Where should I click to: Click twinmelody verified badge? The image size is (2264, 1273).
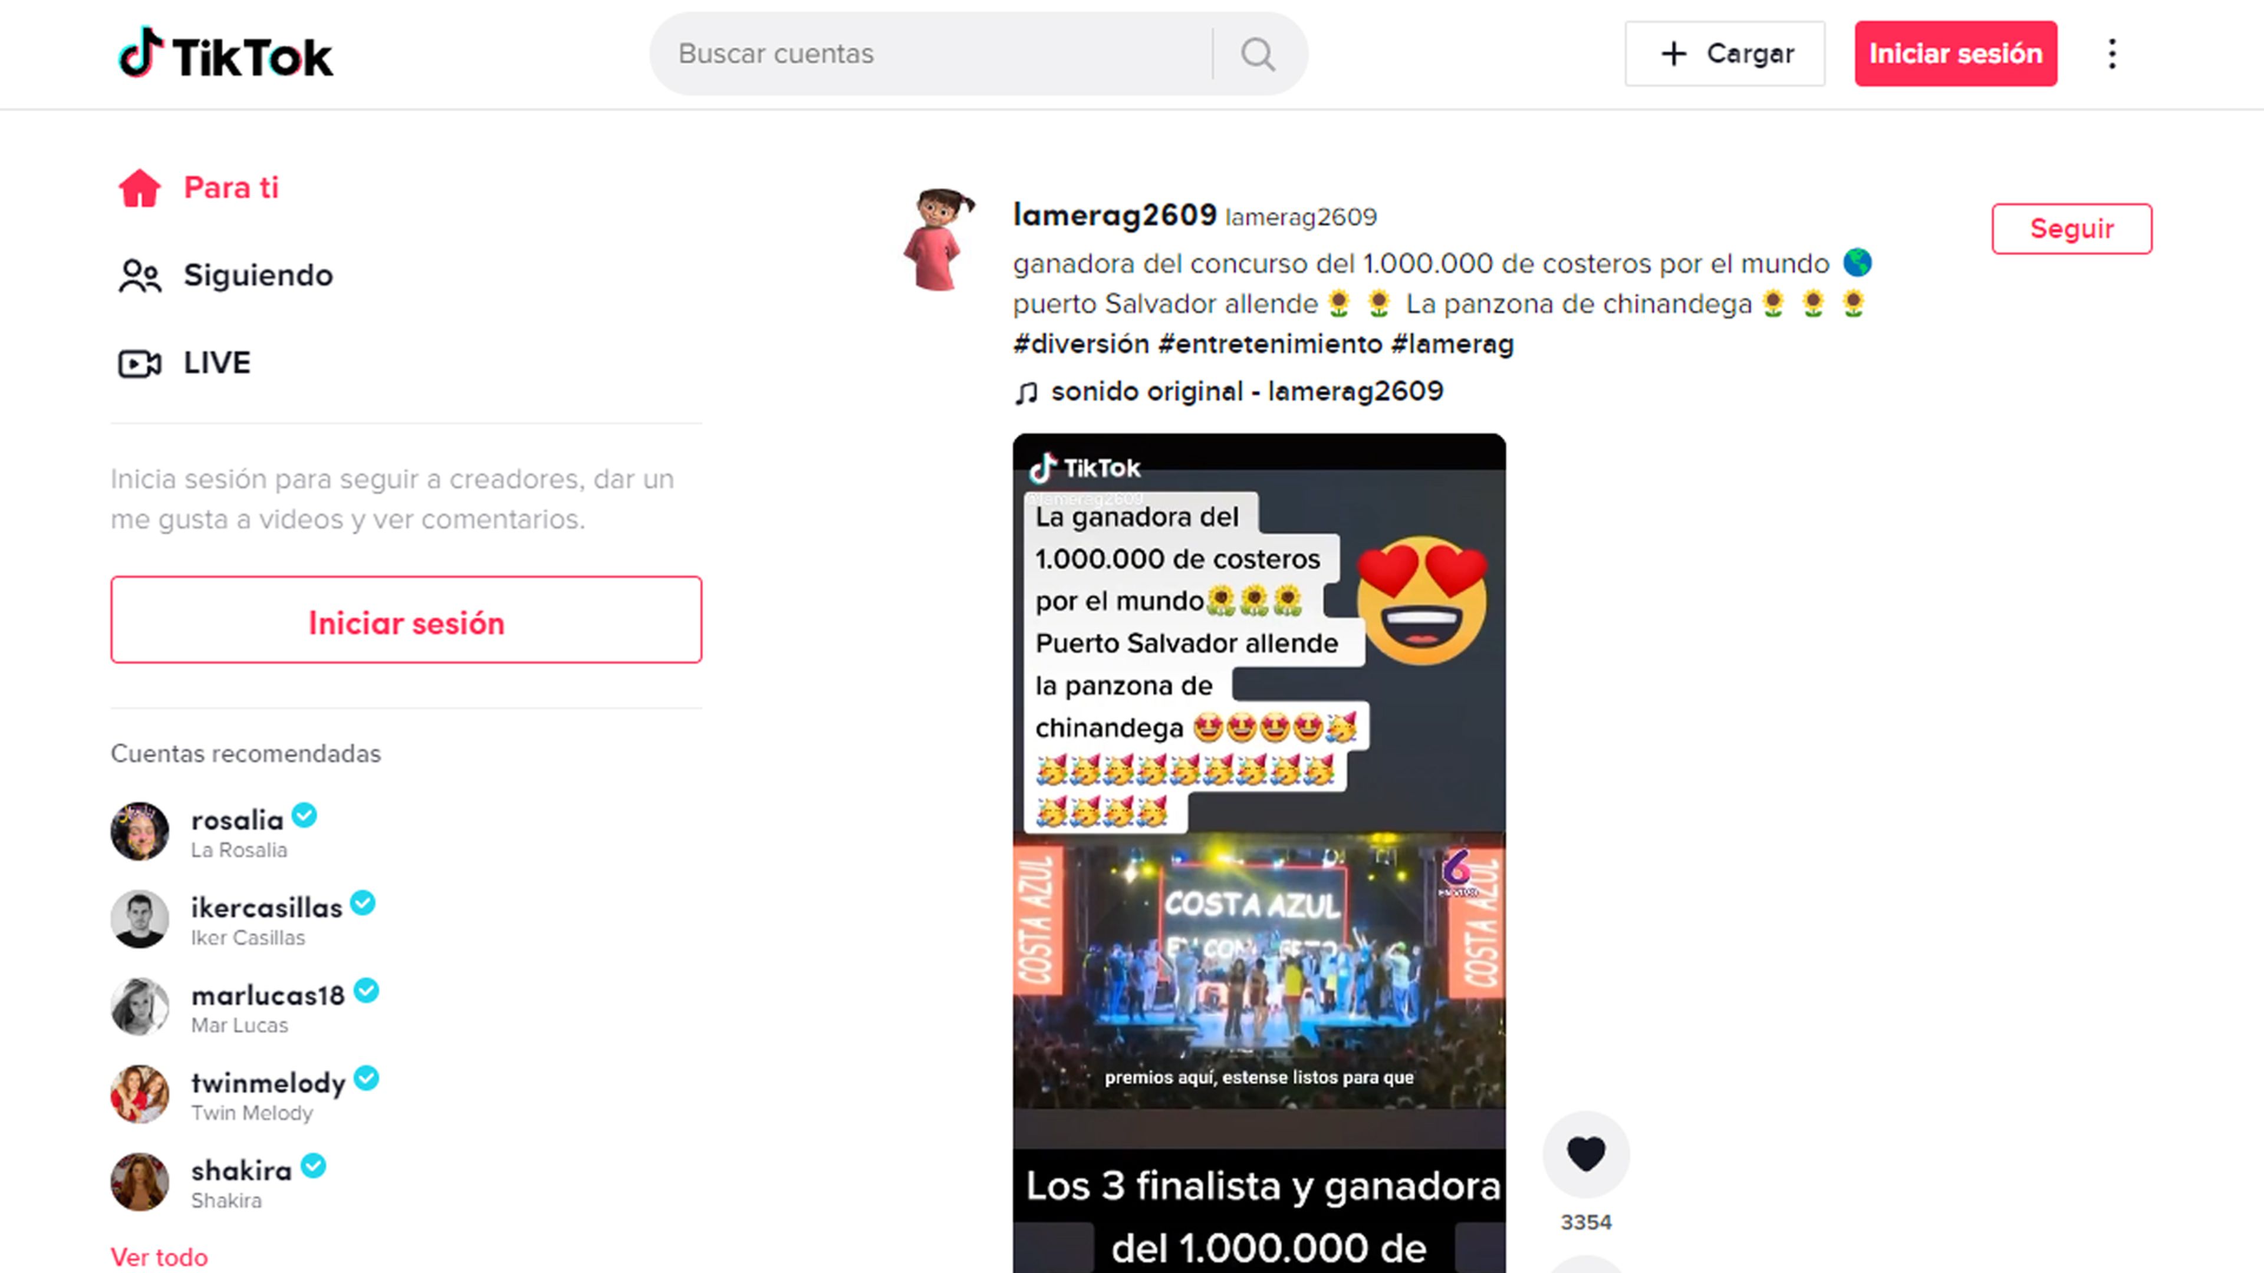(x=367, y=1078)
